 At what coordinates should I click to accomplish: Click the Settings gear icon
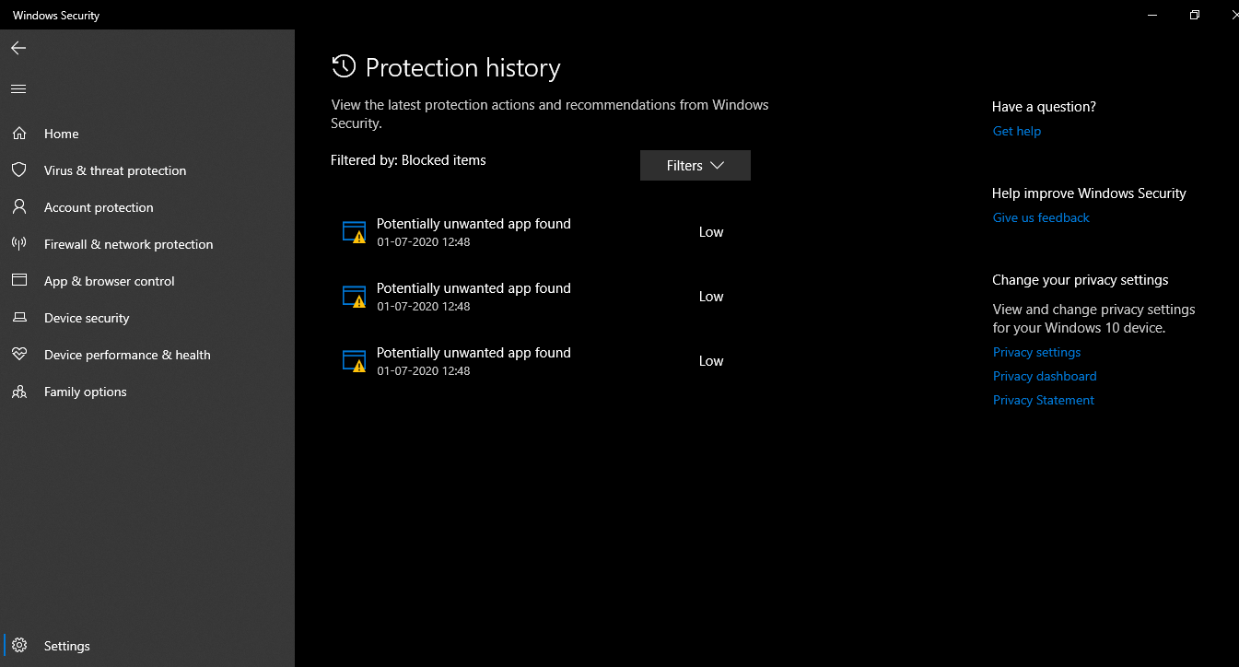pyautogui.click(x=19, y=646)
